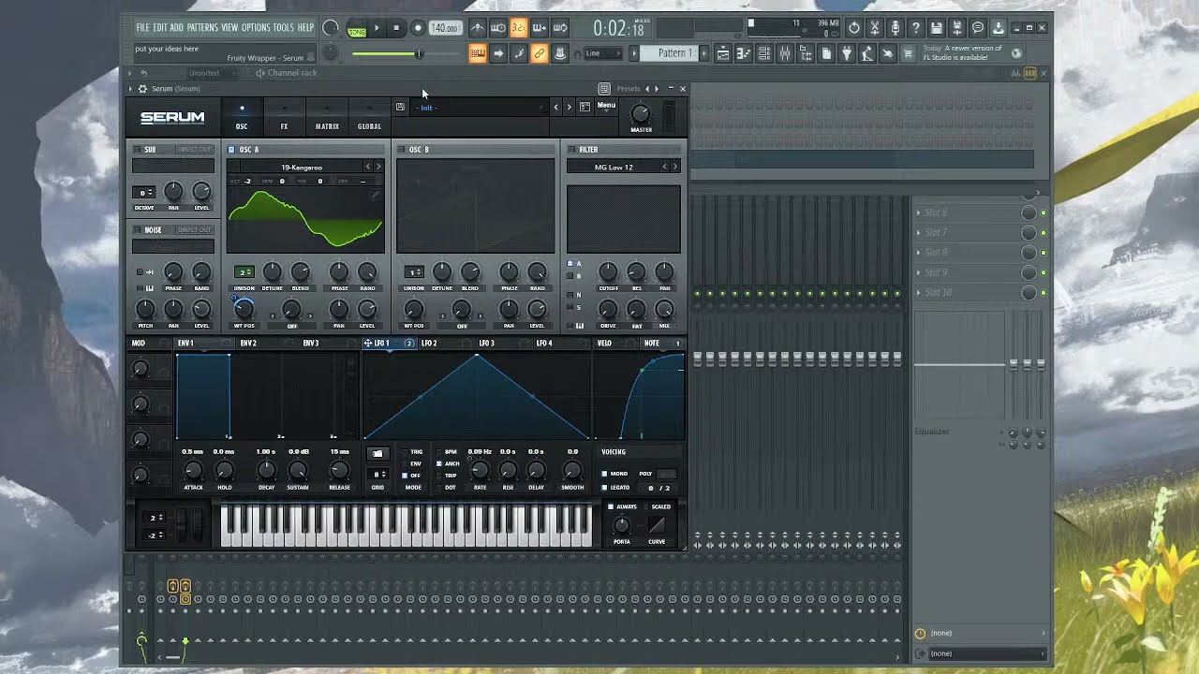Click the LFO folder load shape icon
Screen dimensions: 1199x674
377,454
